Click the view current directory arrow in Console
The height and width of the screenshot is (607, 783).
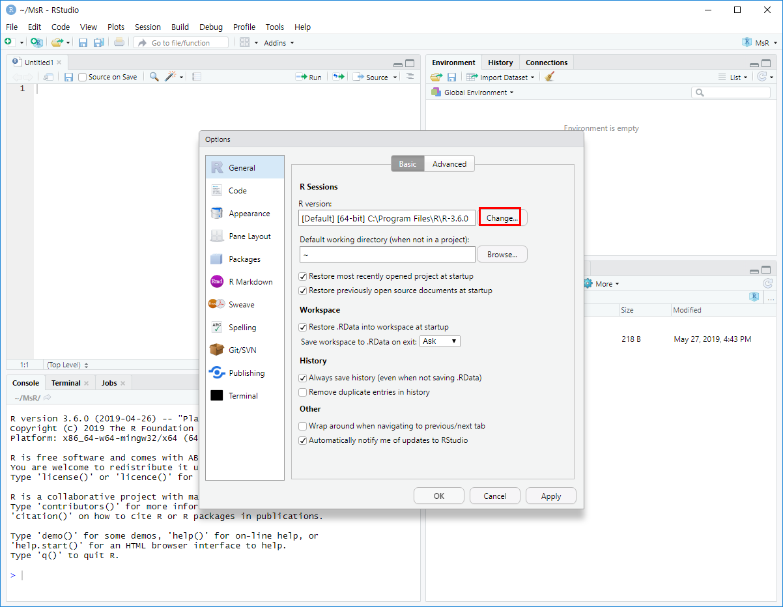[x=48, y=397]
